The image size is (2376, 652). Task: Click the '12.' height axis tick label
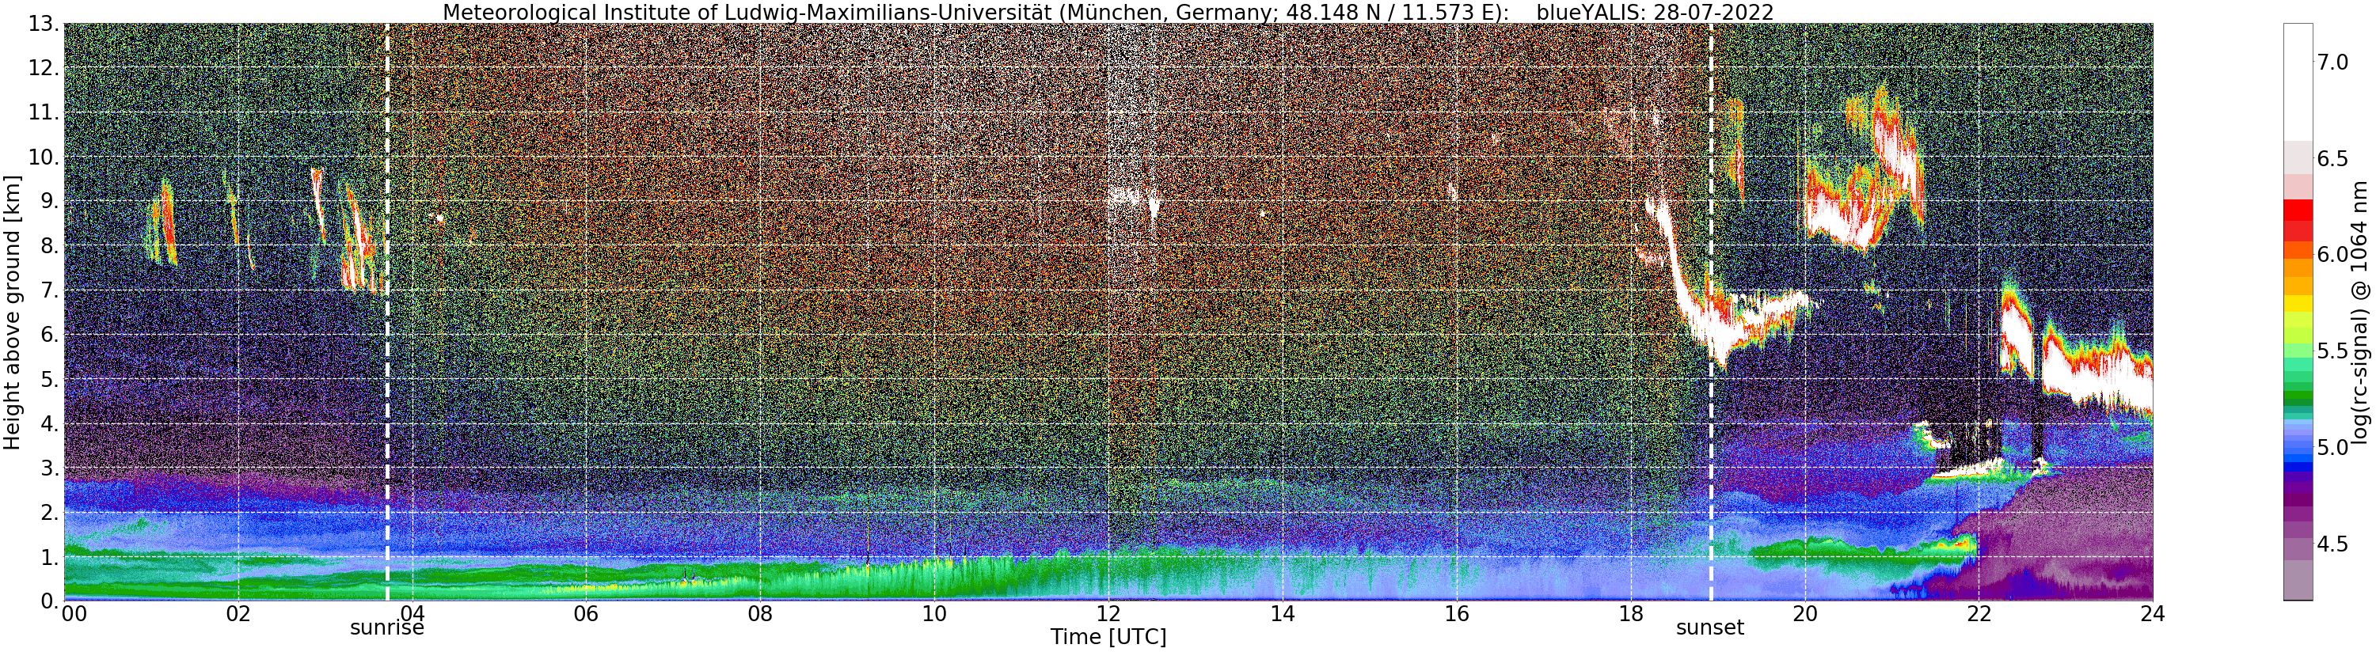43,68
